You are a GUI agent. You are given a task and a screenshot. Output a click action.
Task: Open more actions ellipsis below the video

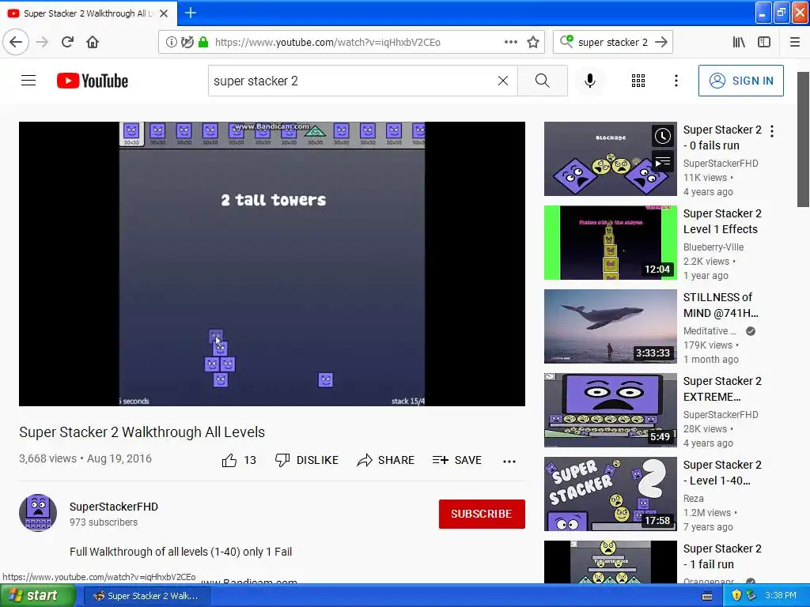pos(509,461)
